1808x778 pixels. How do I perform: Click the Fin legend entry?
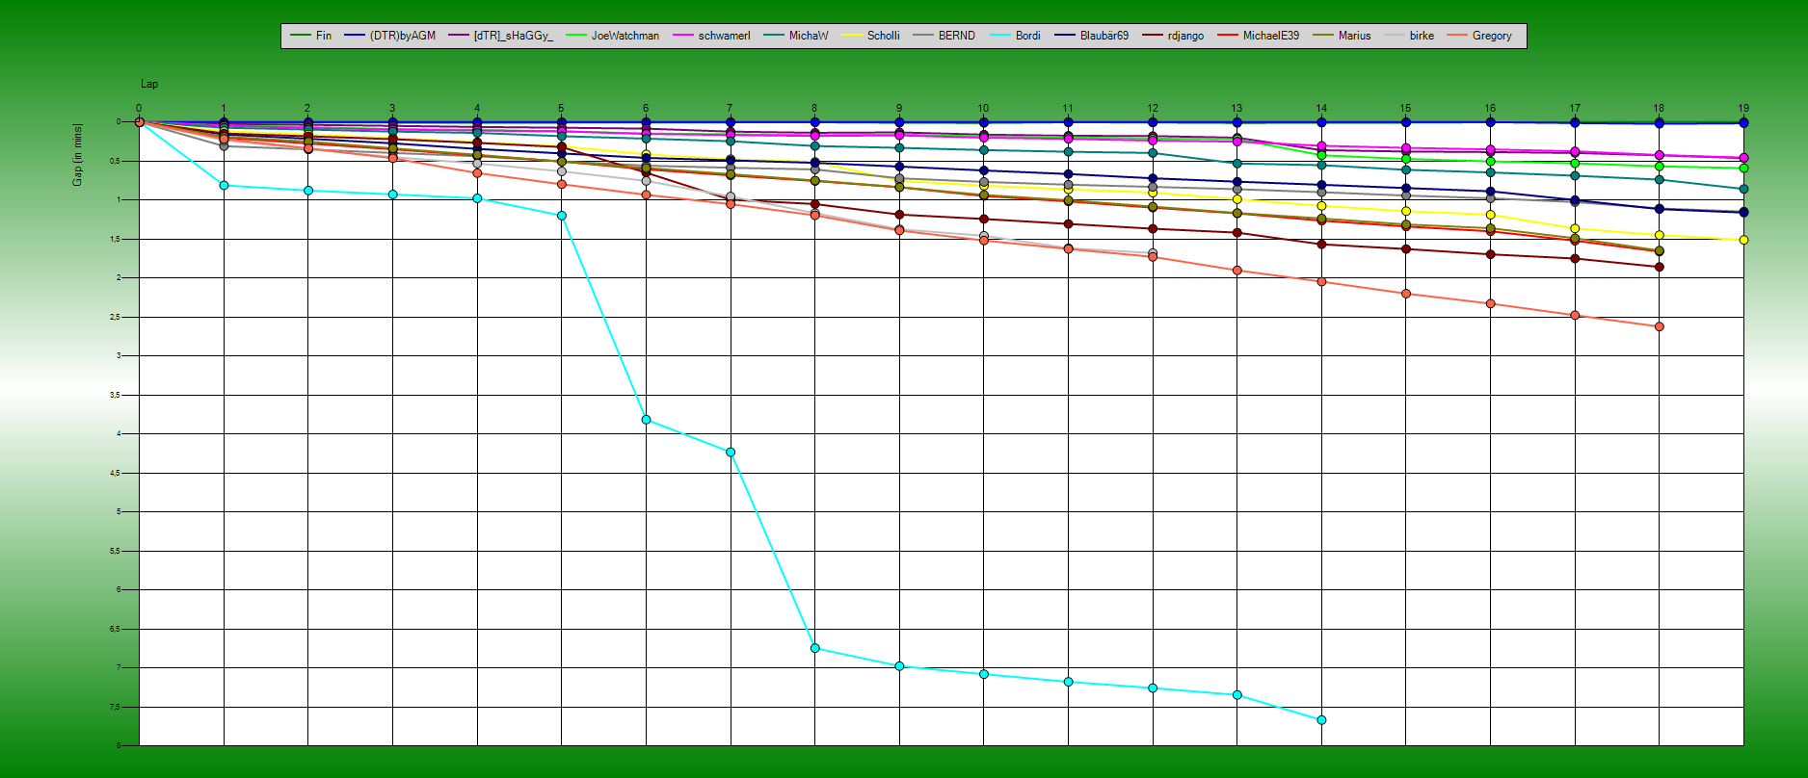pos(310,36)
